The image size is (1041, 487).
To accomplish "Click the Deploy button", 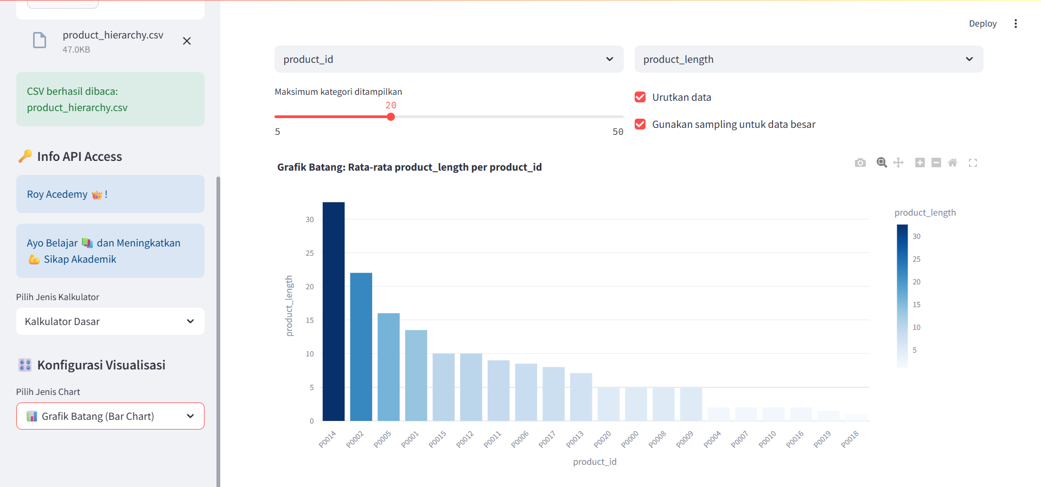I will (982, 24).
